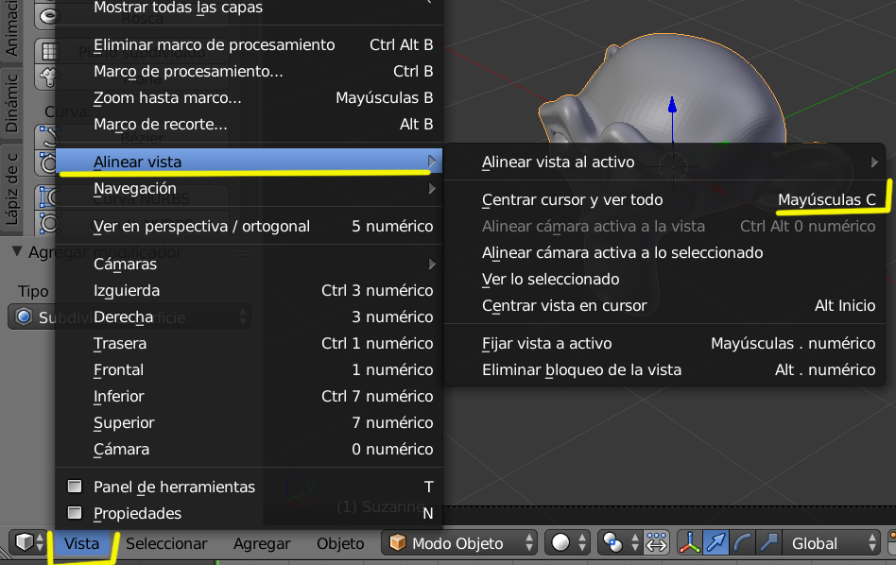Image resolution: width=896 pixels, height=565 pixels.
Task: Select the Trasera view
Action: 250,343
